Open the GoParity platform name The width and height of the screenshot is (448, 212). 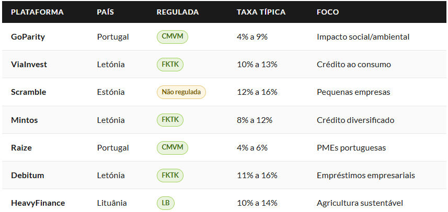28,37
